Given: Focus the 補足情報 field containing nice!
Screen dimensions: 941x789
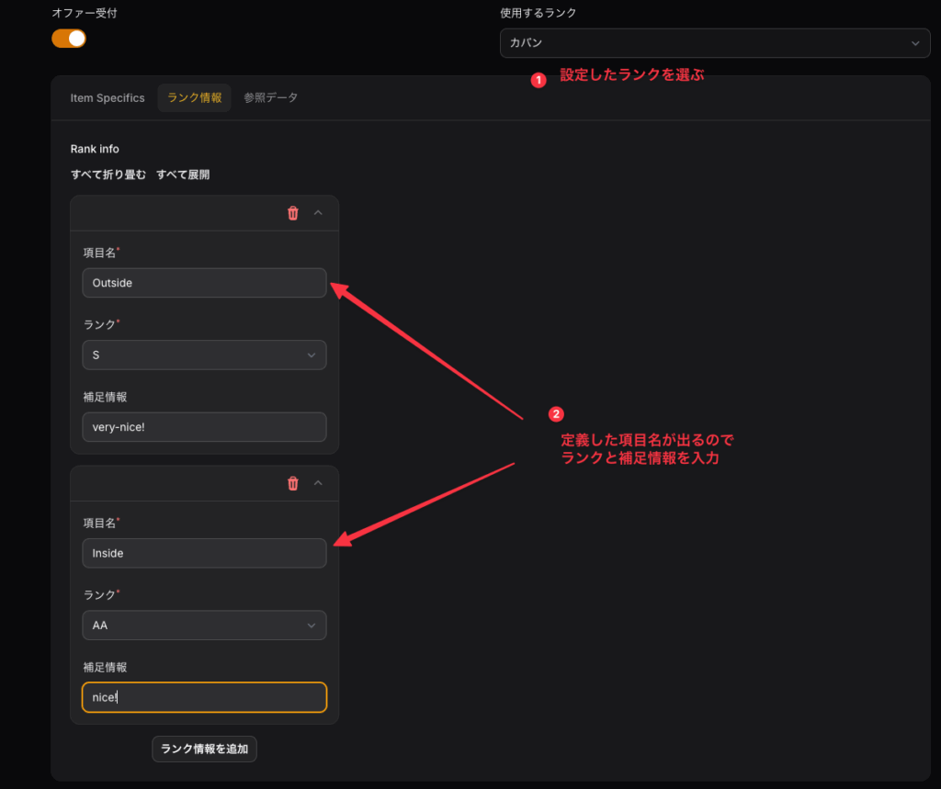Looking at the screenshot, I should pyautogui.click(x=203, y=697).
